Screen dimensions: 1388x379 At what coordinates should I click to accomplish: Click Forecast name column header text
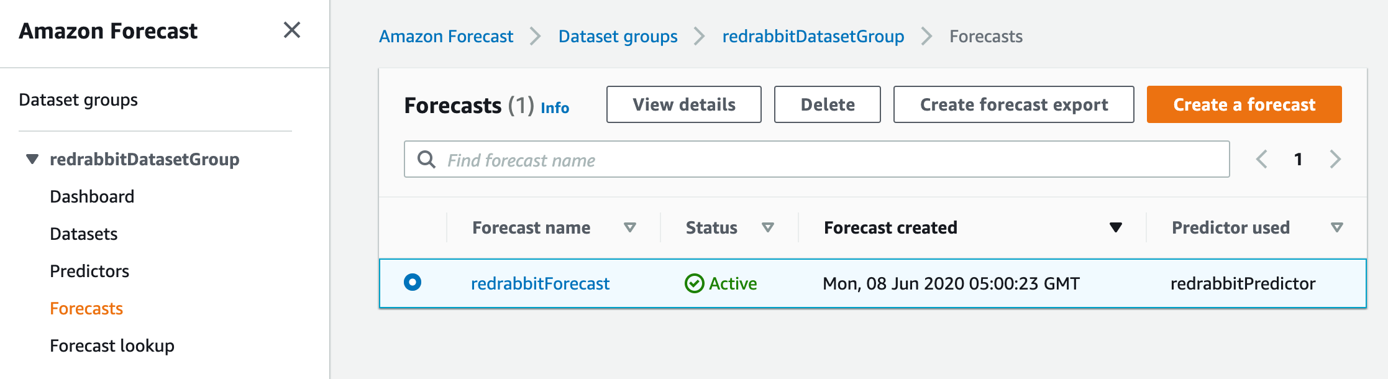[x=531, y=228]
